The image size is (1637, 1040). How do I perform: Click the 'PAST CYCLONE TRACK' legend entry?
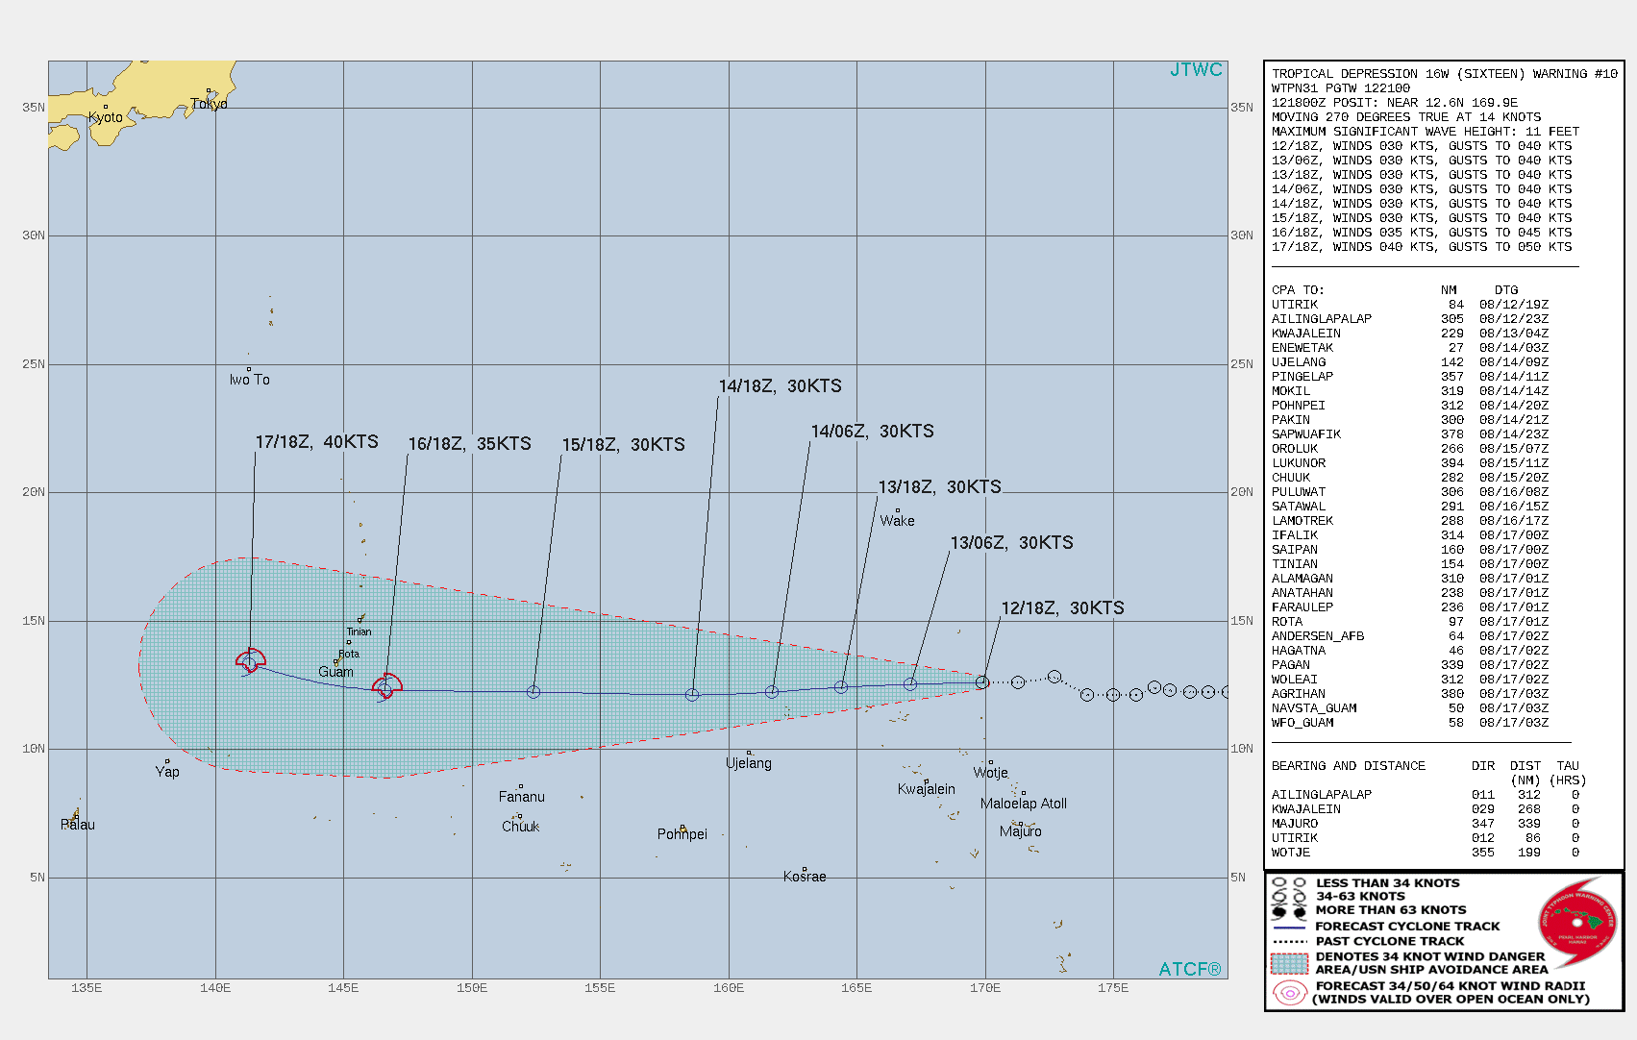tap(1390, 941)
